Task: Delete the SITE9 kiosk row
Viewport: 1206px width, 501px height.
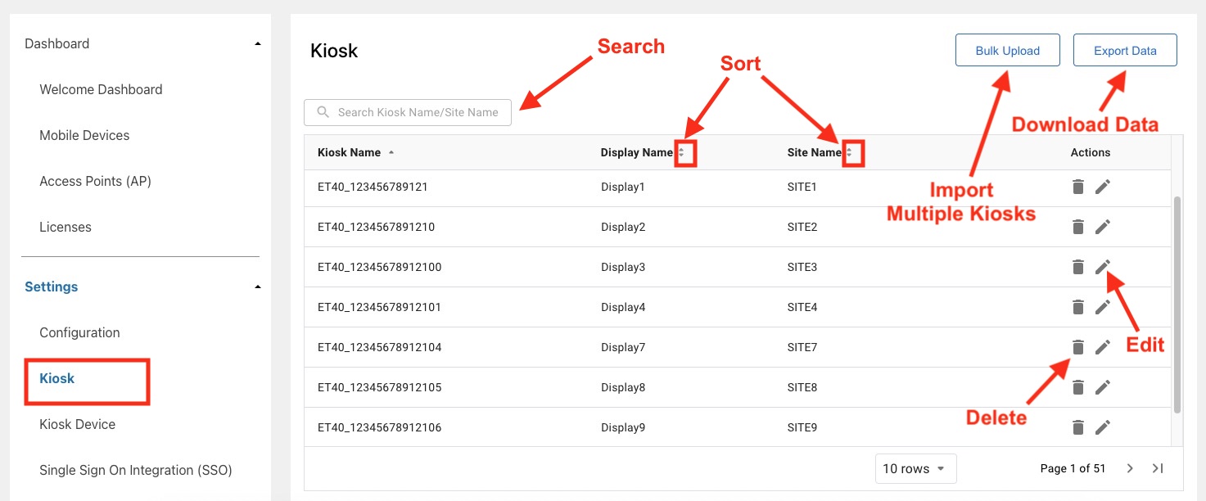Action: pyautogui.click(x=1078, y=427)
